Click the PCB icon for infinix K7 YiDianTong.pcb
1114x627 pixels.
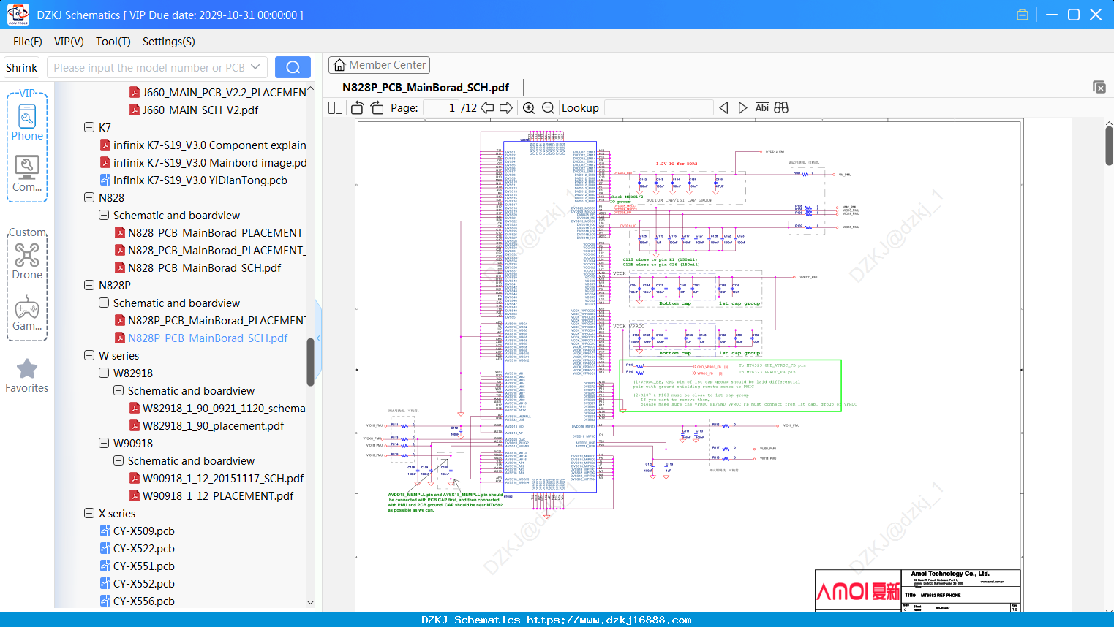(105, 180)
